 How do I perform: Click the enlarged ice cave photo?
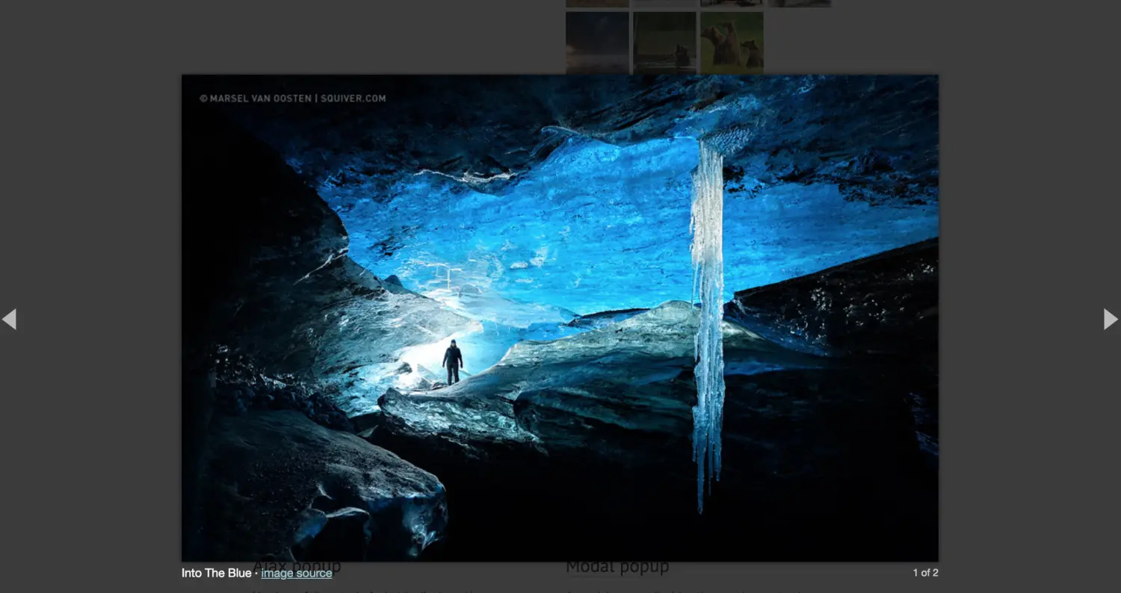560,318
